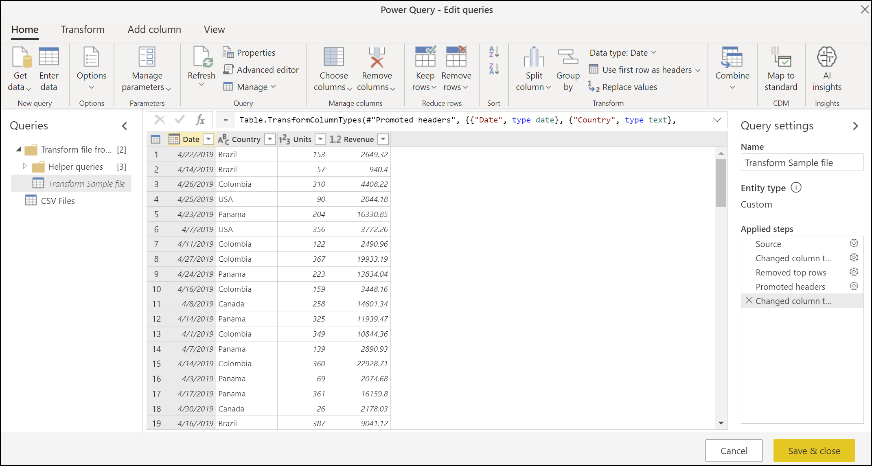
Task: Click the Map to Standard icon
Action: pos(781,69)
